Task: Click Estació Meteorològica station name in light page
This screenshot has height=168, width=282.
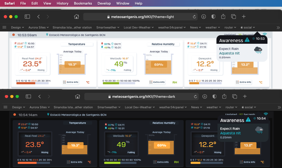Action: click(x=77, y=35)
